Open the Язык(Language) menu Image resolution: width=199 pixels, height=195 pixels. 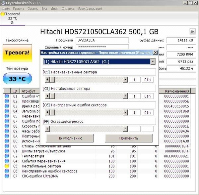tap(90, 8)
